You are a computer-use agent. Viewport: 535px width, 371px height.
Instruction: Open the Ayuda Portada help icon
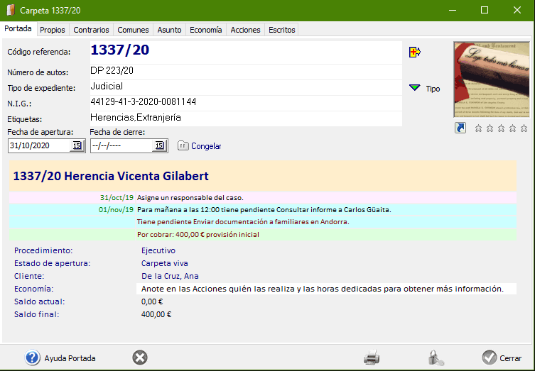33,358
